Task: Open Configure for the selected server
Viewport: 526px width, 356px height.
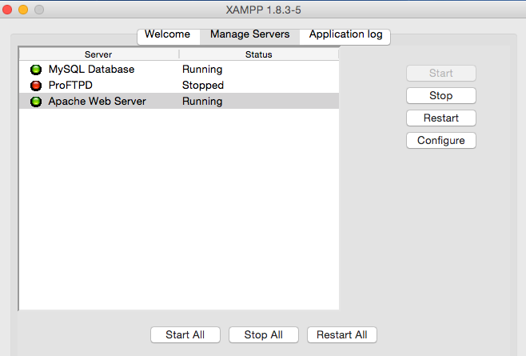Action: point(440,140)
